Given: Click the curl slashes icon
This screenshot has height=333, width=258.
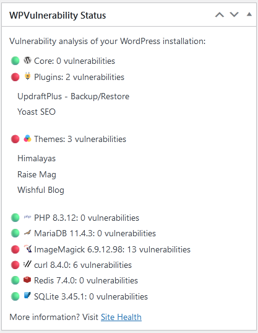Looking at the screenshot, I should 27,264.
